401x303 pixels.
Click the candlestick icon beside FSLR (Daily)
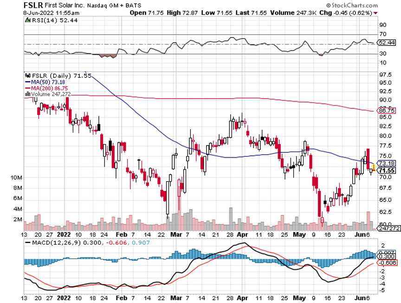pos(28,76)
